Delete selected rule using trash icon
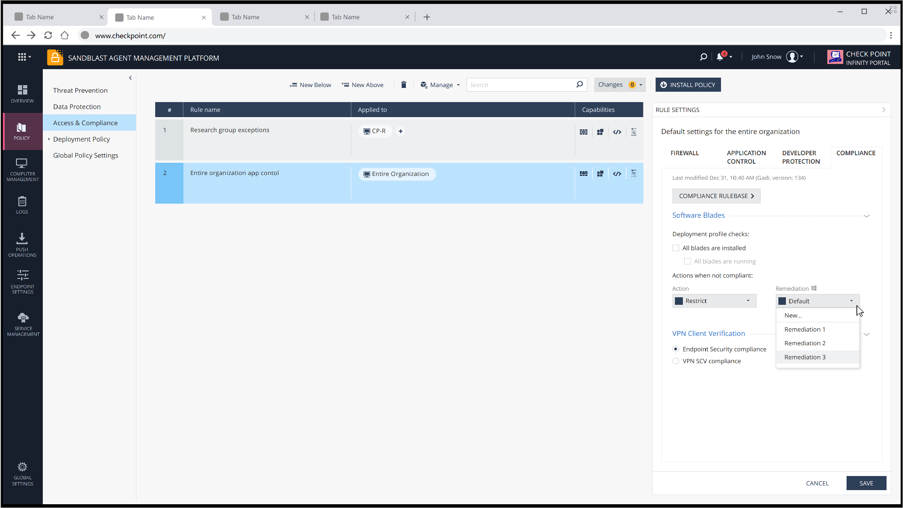This screenshot has width=903, height=508. 404,85
